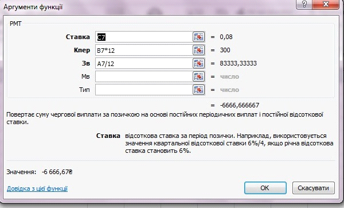Click the Кпер result 300
This screenshot has height=208, width=344.
pyautogui.click(x=225, y=50)
